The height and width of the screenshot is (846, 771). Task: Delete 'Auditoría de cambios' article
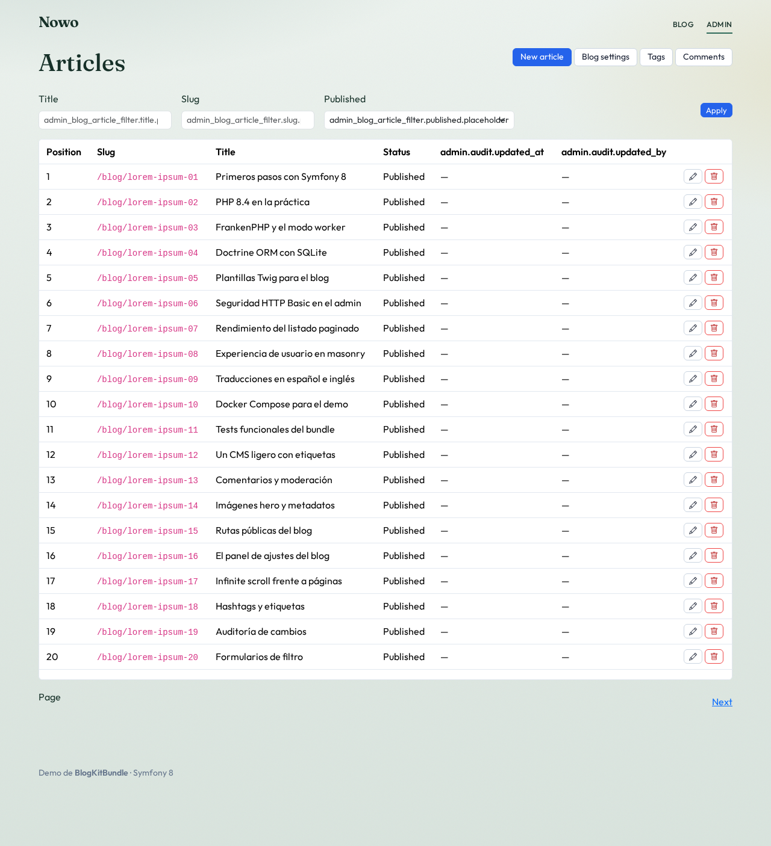coord(714,631)
